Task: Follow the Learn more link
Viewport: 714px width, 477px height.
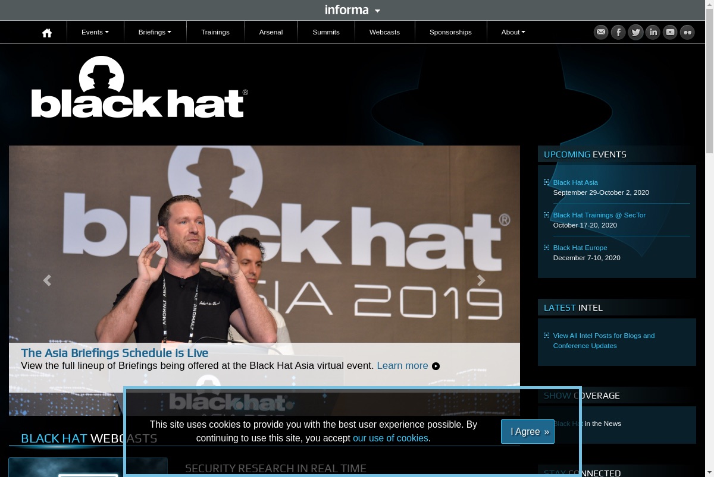Action: click(402, 365)
